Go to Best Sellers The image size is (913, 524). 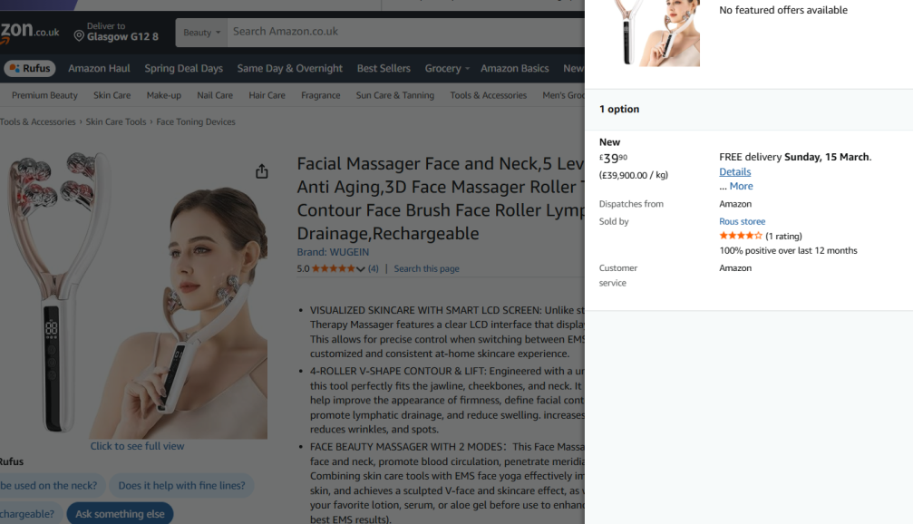384,69
